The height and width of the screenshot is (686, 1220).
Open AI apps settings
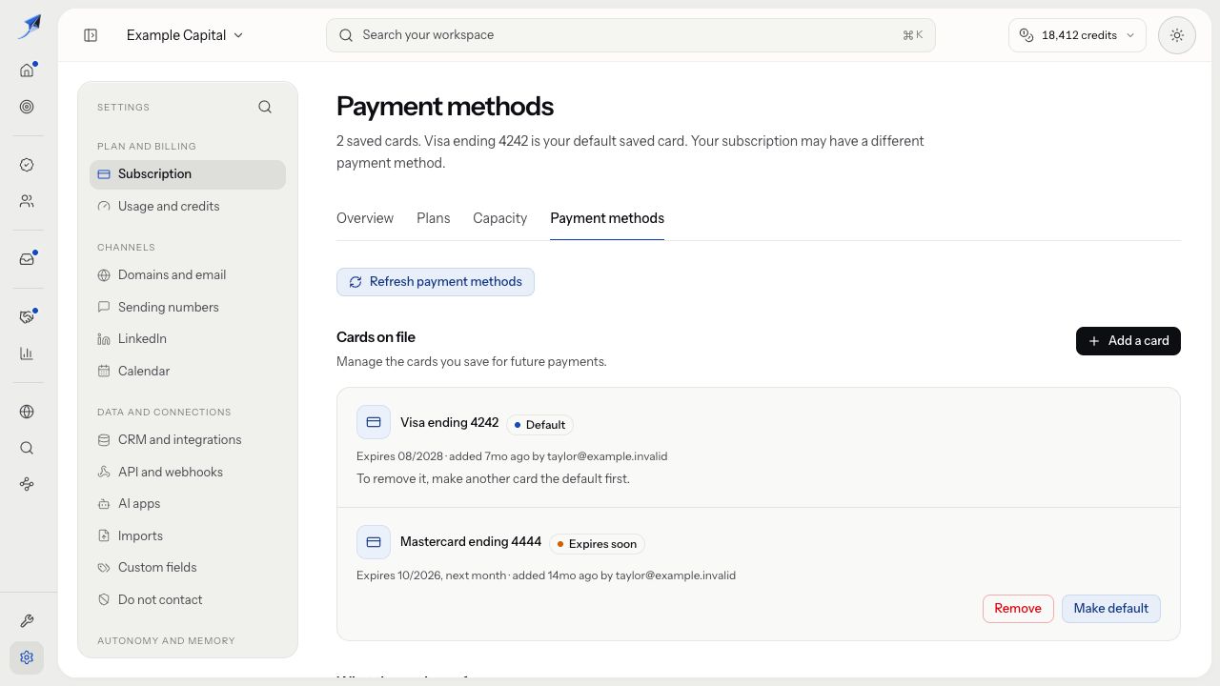point(188,504)
